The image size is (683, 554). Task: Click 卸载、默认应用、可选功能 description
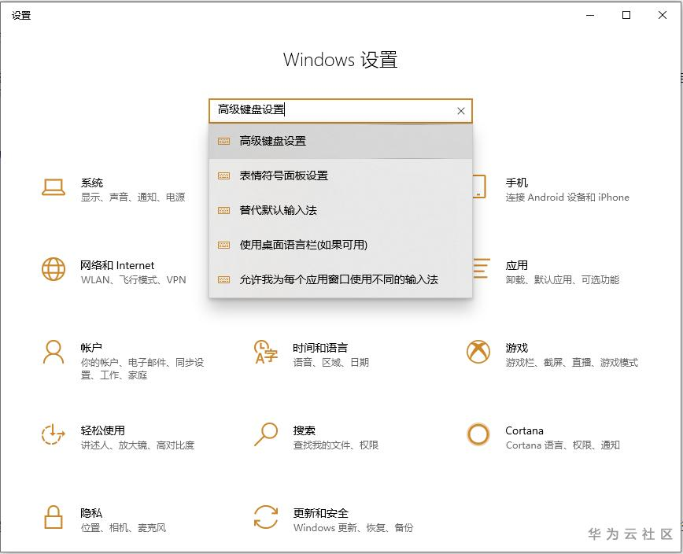pos(563,279)
